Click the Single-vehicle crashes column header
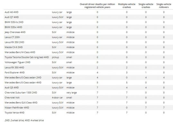The image size is (173, 122). [146, 6]
